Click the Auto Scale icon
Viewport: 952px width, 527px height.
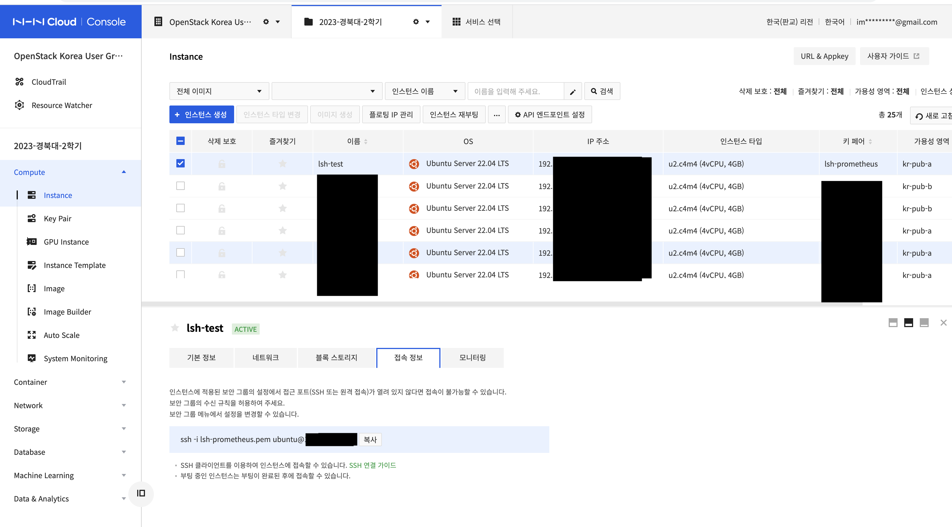coord(32,335)
